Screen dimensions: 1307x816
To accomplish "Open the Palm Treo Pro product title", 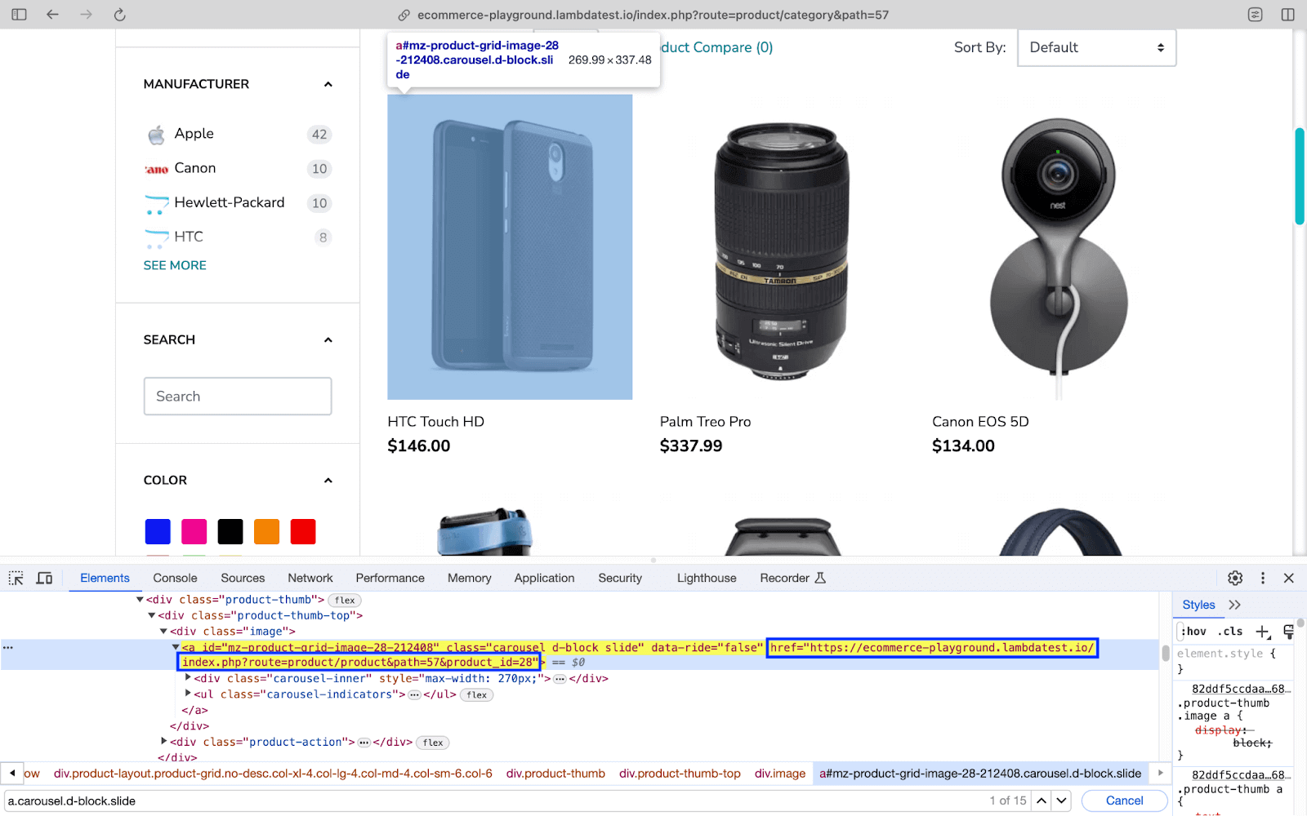I will pyautogui.click(x=705, y=422).
